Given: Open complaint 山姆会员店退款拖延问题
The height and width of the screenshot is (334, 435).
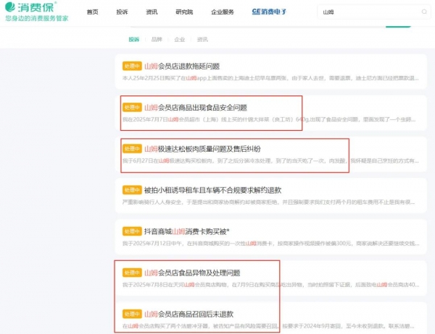Looking at the screenshot, I should click(182, 66).
